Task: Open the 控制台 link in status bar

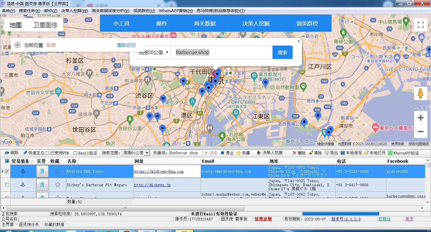Action: click(x=384, y=219)
